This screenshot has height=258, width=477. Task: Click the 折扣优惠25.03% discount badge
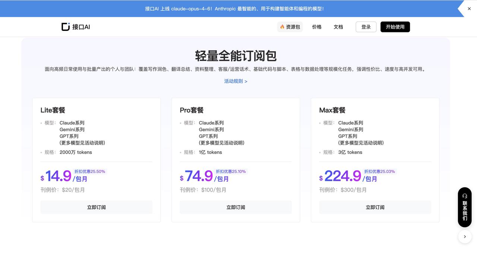point(379,171)
